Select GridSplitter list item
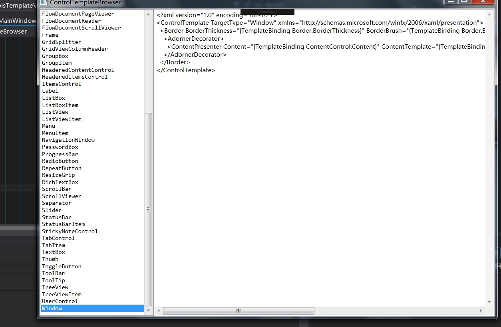The width and height of the screenshot is (501, 327). (93, 42)
